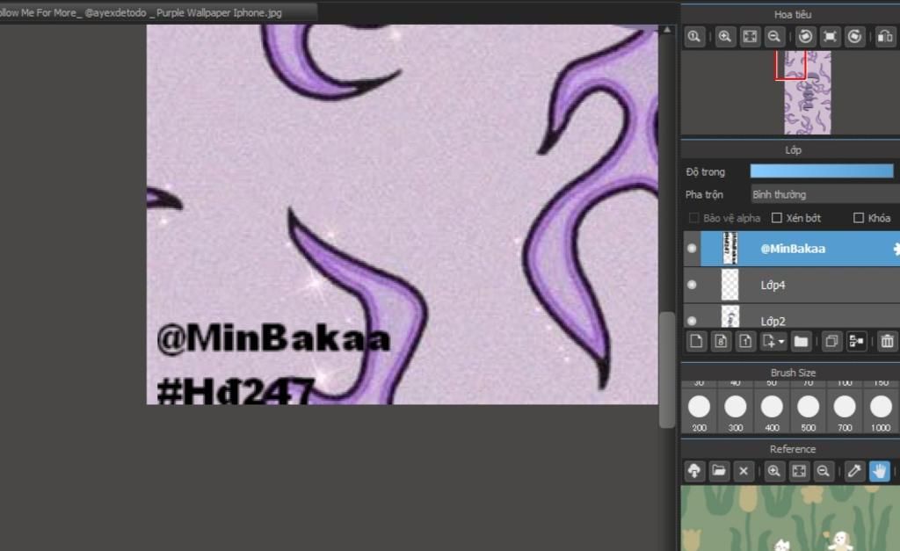Image resolution: width=900 pixels, height=551 pixels.
Task: Choose brush size 400
Action: [772, 412]
